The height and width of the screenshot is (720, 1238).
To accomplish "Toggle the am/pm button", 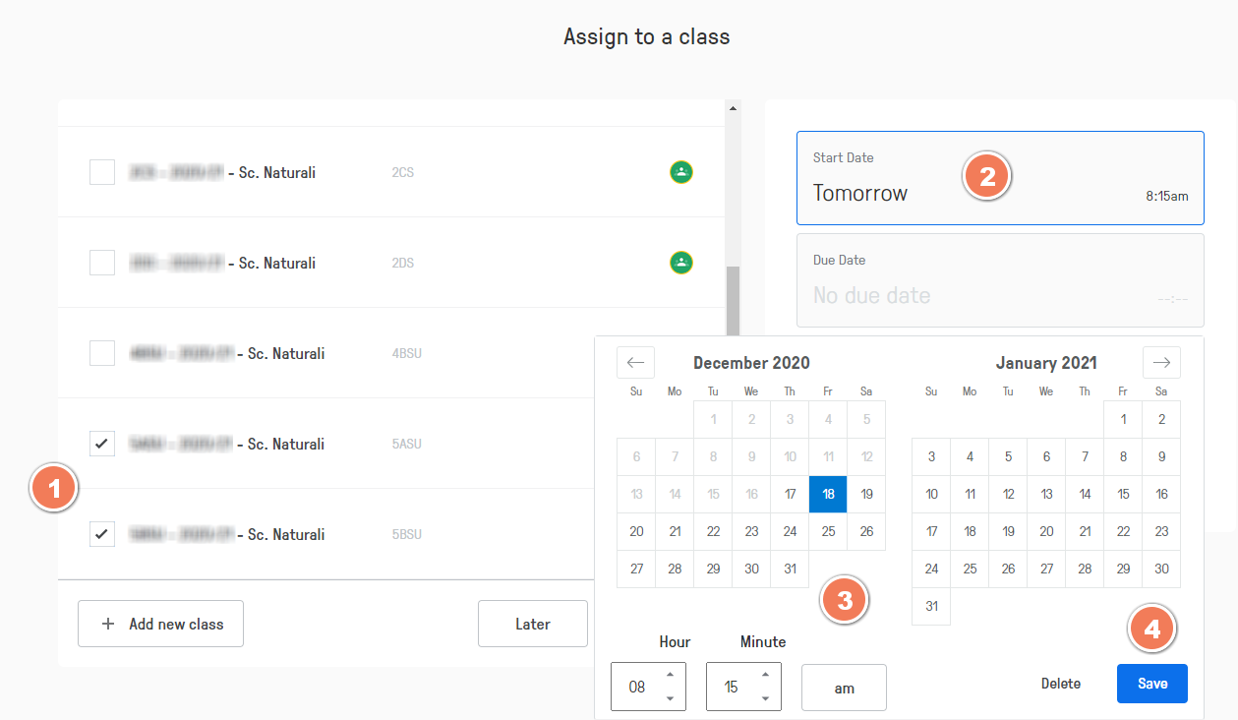I will coord(844,688).
